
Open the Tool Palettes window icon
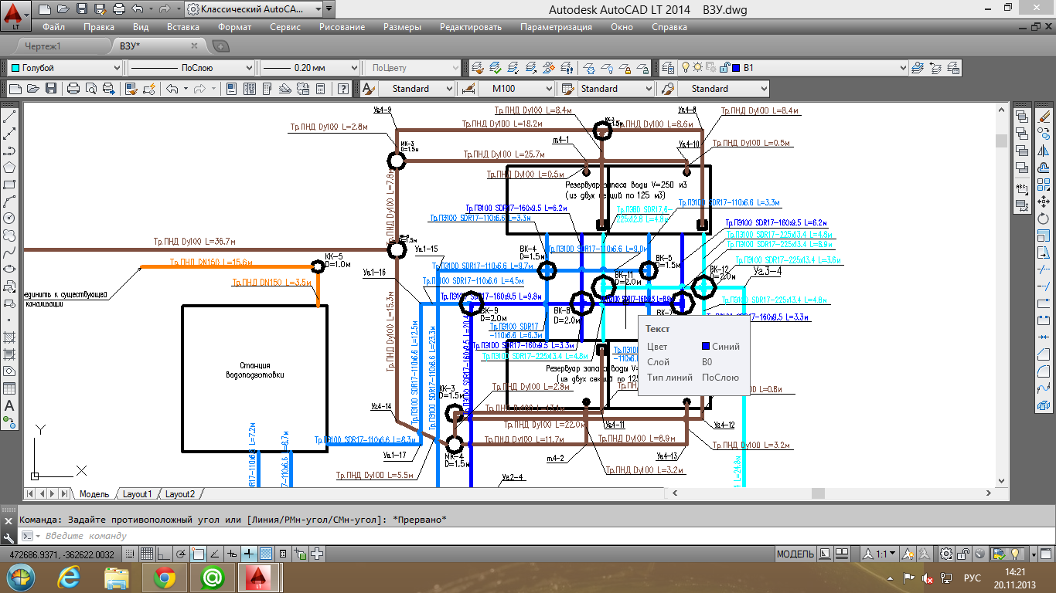coord(267,89)
